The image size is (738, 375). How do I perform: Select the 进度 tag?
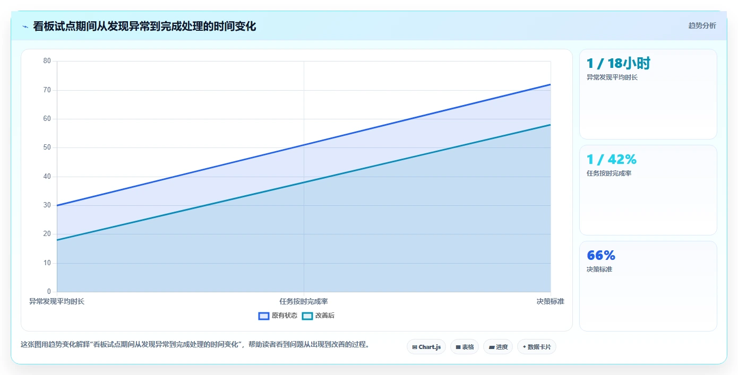point(498,347)
